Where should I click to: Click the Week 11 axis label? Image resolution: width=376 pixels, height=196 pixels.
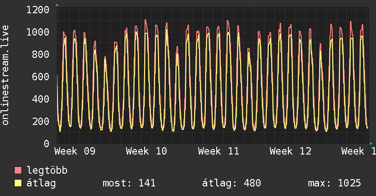(219, 151)
